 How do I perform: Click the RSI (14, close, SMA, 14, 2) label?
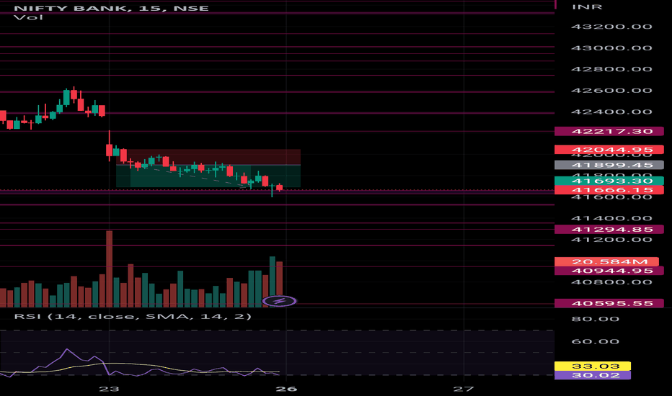(x=133, y=316)
